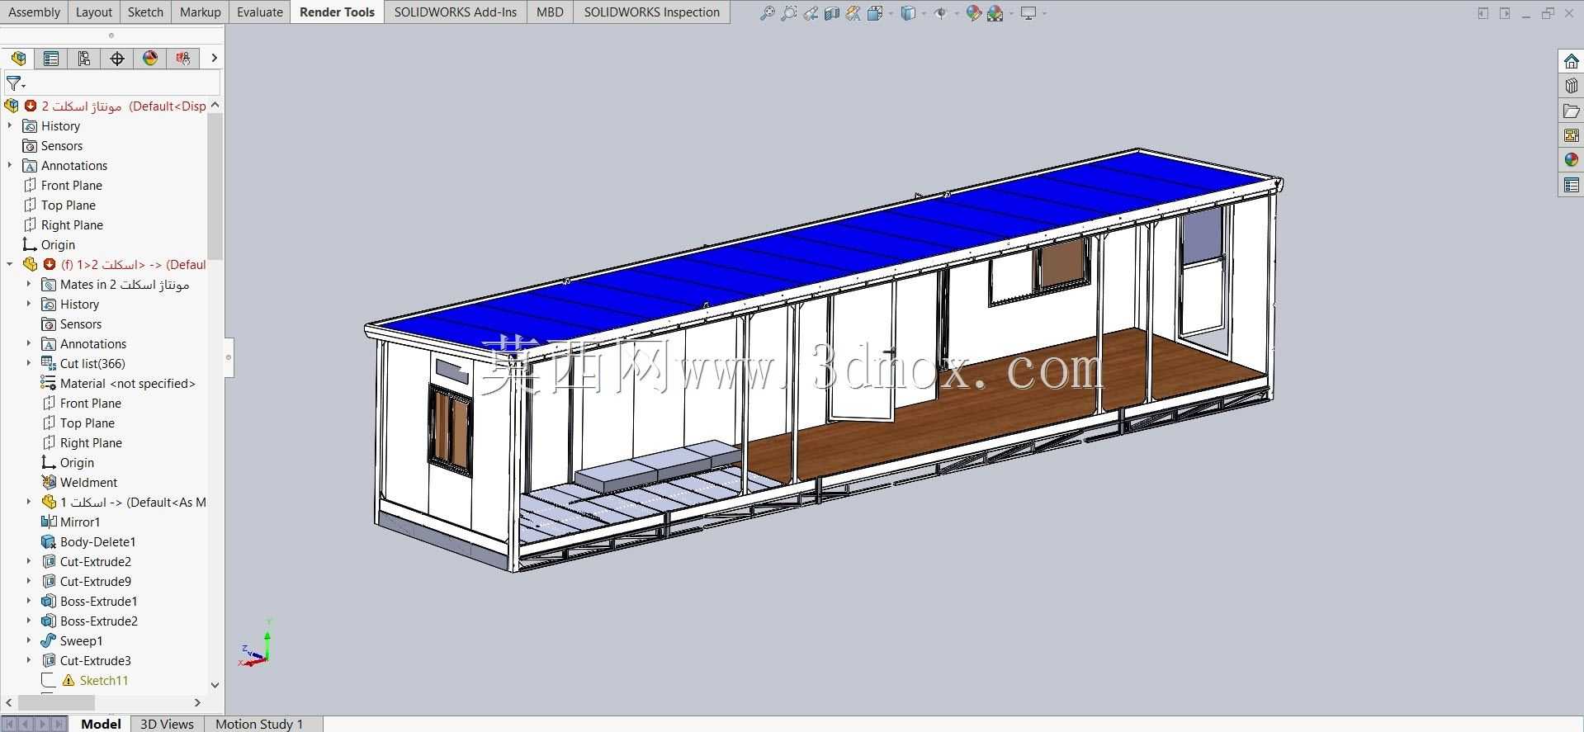The height and width of the screenshot is (732, 1584).
Task: Toggle the FeatureManager panel collapse handle
Action: coord(229,357)
